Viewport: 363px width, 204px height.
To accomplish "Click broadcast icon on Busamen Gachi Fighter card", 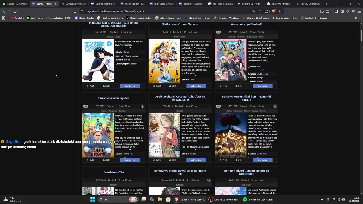I will coord(142,106).
